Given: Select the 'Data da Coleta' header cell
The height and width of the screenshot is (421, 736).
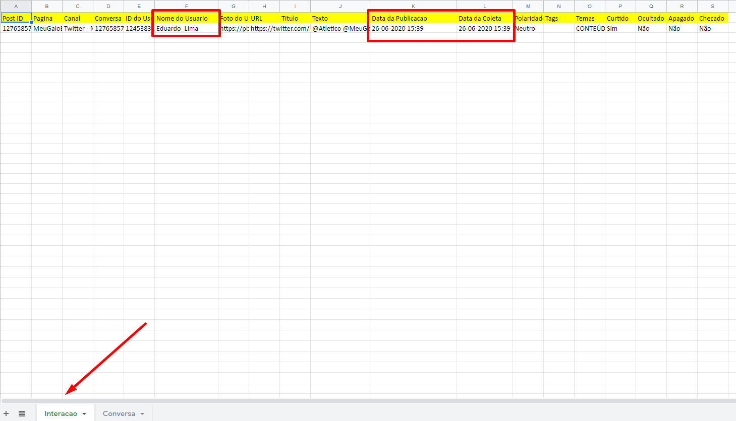Looking at the screenshot, I should 485,18.
